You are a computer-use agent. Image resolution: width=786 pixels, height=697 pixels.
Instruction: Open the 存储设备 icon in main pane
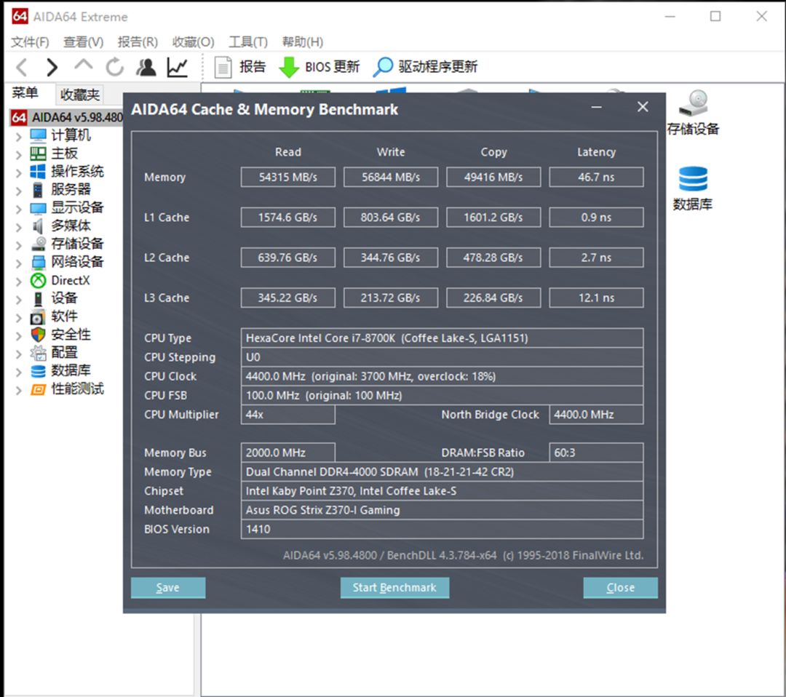click(x=694, y=113)
